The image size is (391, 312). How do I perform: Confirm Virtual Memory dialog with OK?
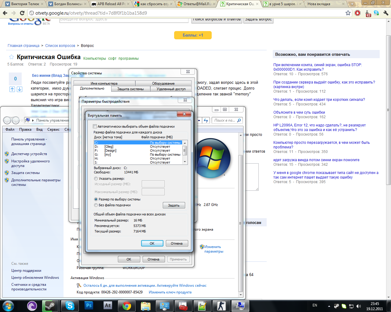coord(152,243)
